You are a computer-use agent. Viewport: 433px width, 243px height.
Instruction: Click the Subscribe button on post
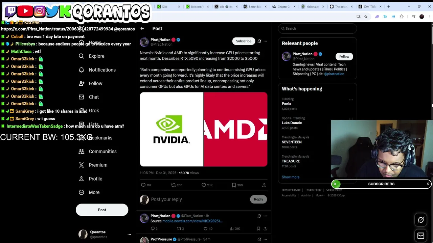click(244, 41)
